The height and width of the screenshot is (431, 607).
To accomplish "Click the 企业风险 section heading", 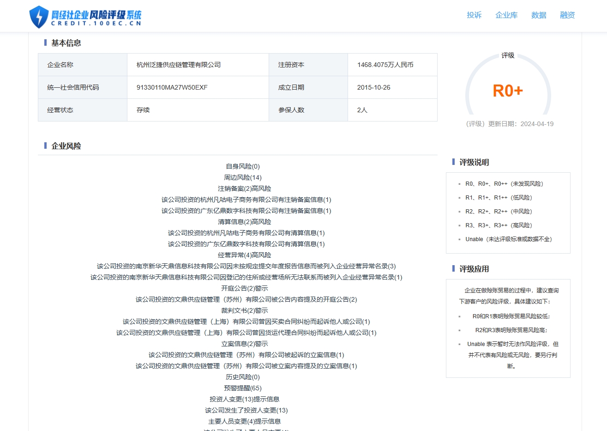I will pos(66,146).
